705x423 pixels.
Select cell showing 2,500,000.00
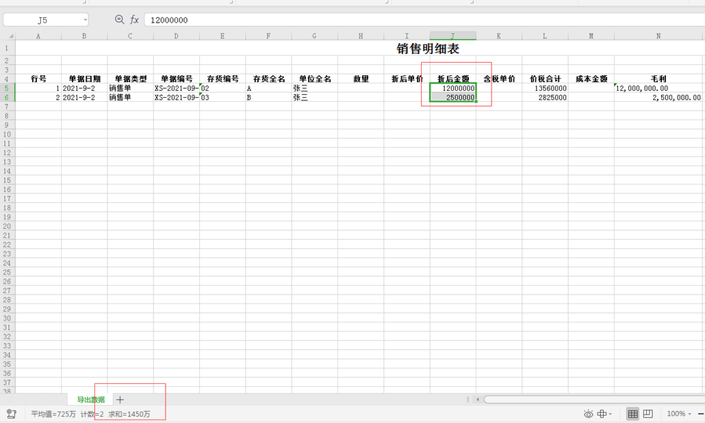click(658, 98)
